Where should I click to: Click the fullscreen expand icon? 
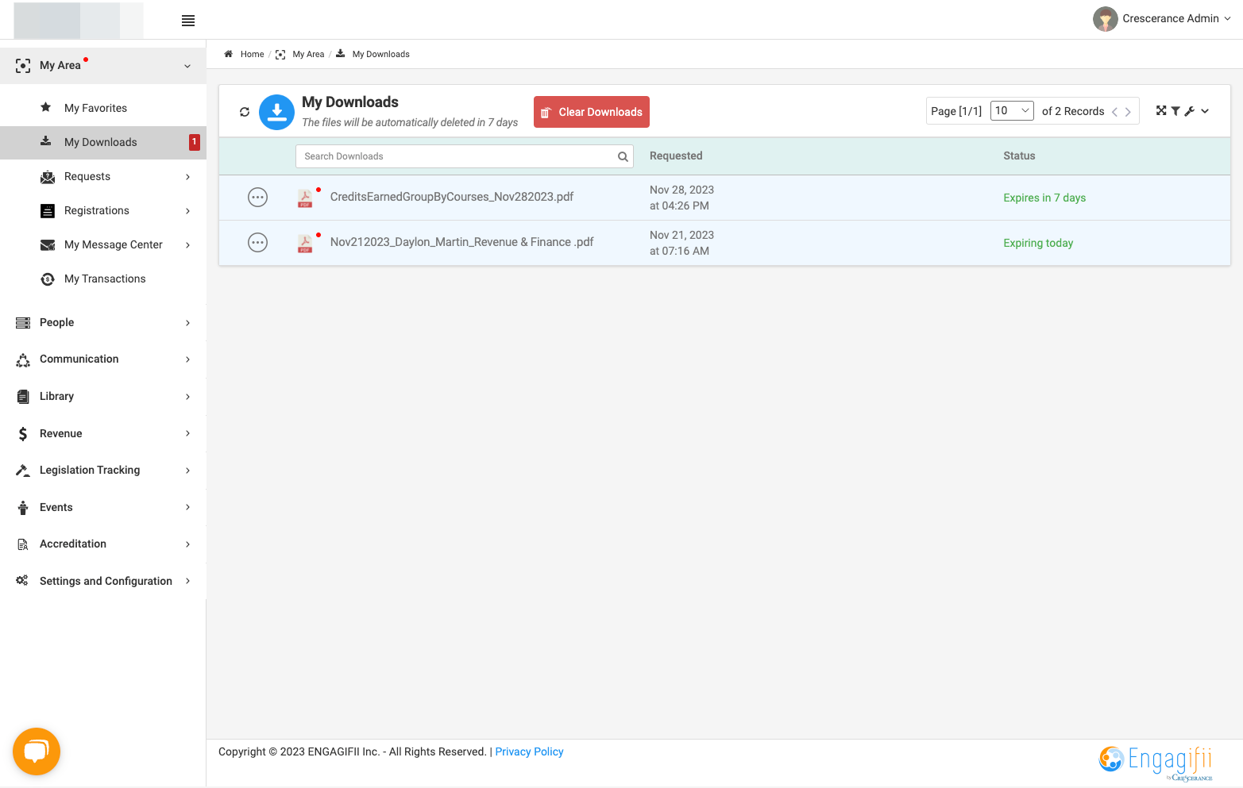[1161, 111]
